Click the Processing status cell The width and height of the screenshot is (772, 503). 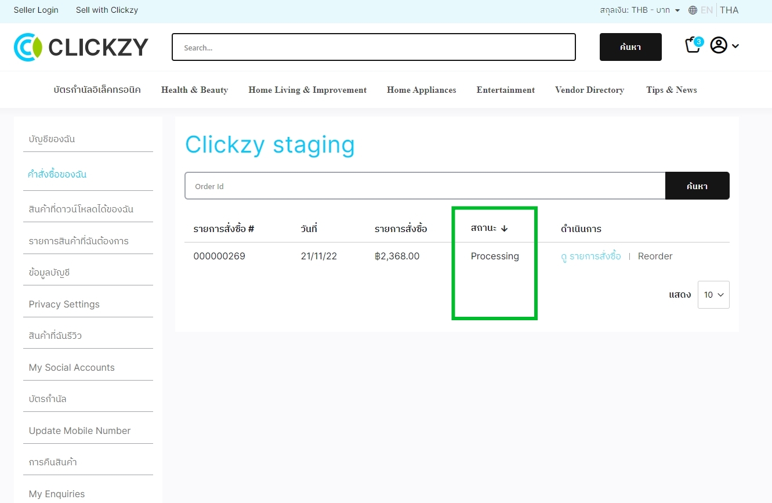click(x=495, y=256)
